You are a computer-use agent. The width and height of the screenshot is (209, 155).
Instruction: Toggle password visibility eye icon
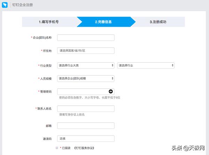(111, 91)
